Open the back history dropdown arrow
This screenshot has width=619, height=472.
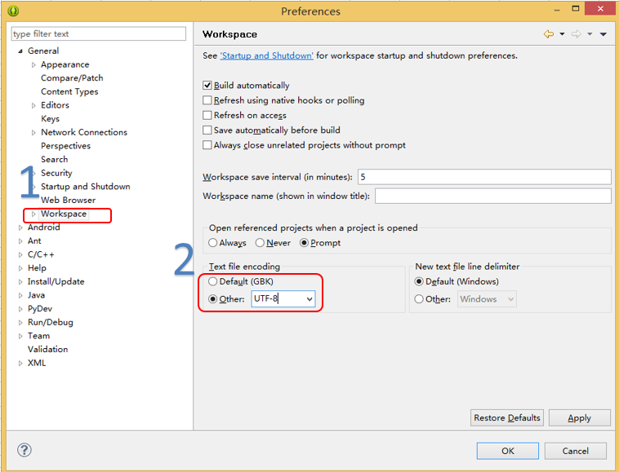click(x=562, y=34)
